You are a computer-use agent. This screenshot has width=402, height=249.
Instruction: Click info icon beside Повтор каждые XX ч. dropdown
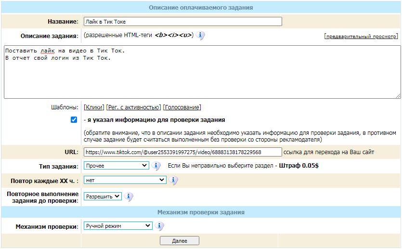(173, 180)
